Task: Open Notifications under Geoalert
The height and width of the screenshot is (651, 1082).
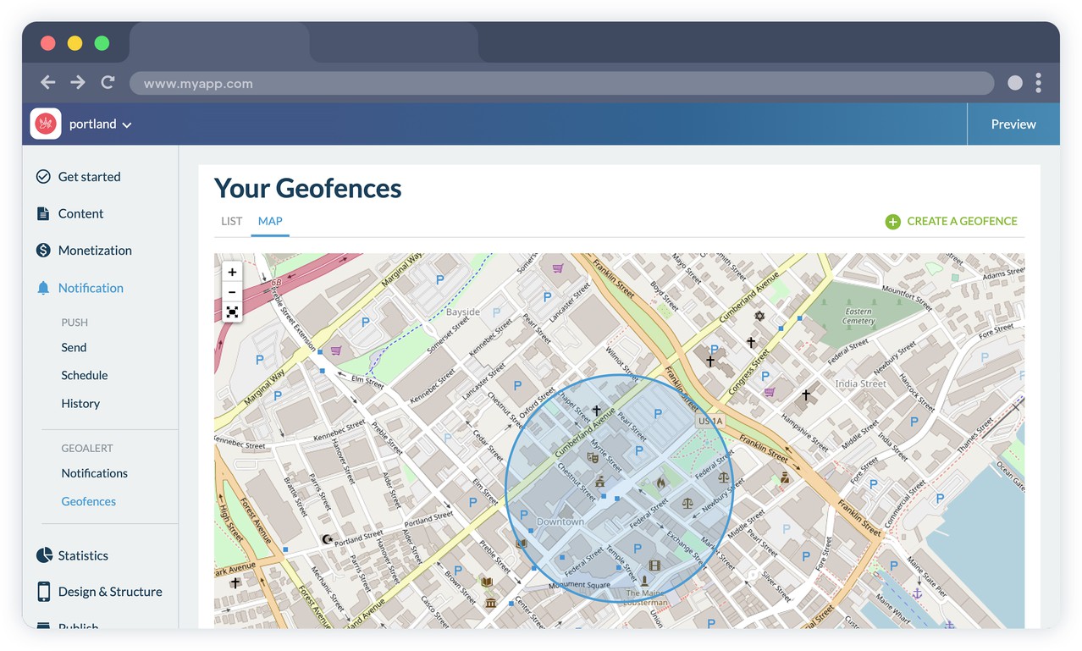Action: [x=94, y=473]
